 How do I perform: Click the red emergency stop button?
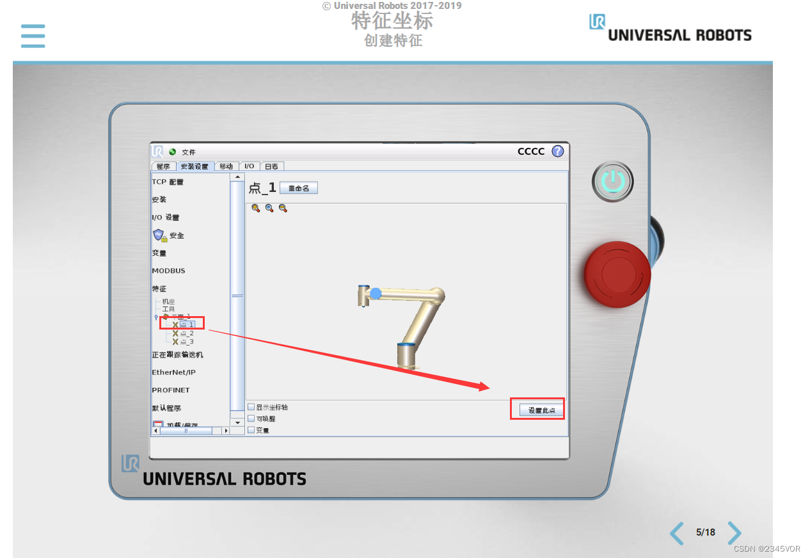[x=617, y=275]
